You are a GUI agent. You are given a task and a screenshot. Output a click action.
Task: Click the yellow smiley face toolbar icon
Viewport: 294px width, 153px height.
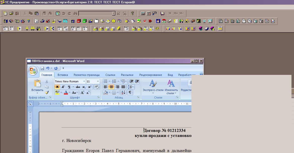(114, 21)
